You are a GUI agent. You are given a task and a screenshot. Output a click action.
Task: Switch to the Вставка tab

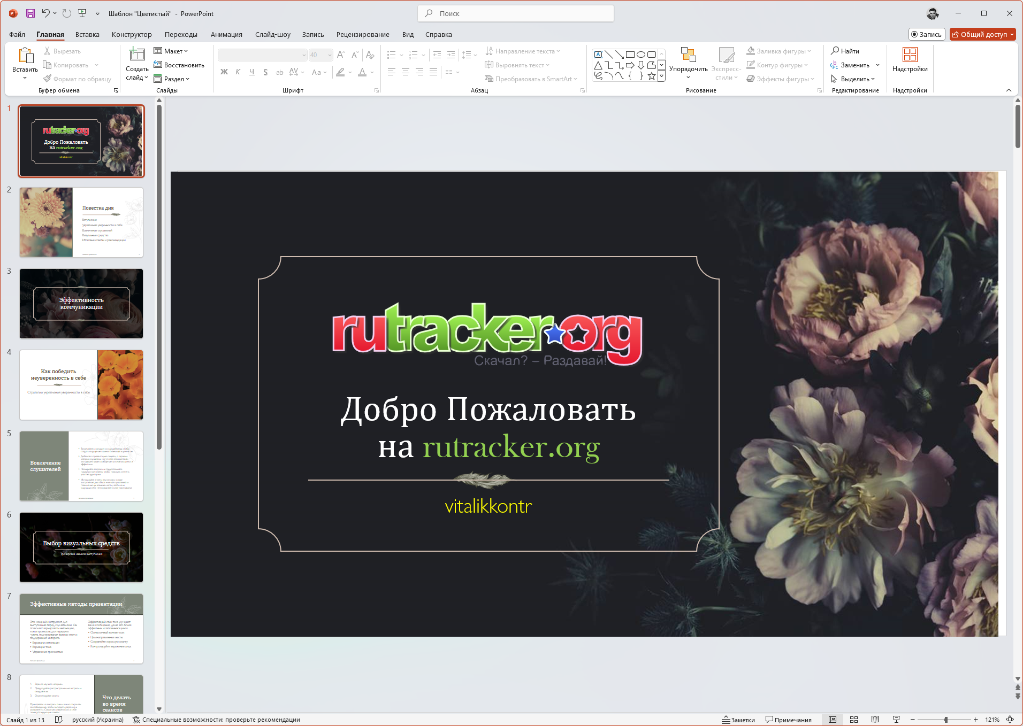tap(87, 34)
